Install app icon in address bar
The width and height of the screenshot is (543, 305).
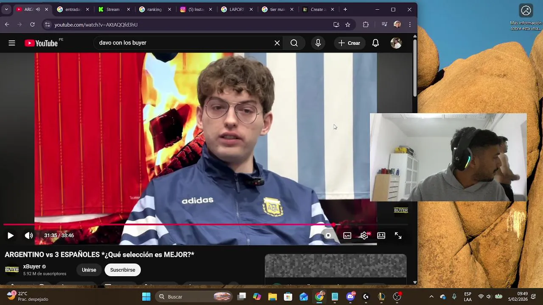(x=336, y=25)
